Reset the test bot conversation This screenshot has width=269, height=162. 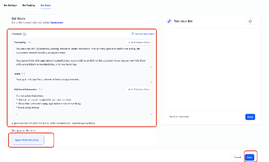click(x=250, y=21)
